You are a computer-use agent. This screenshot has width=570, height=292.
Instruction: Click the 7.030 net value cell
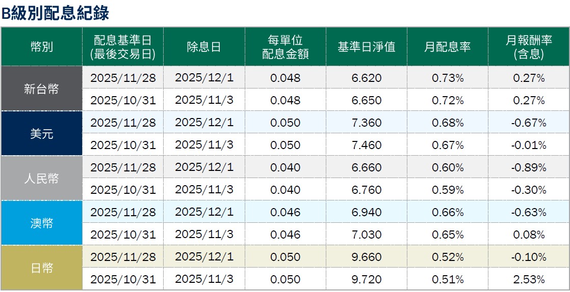(x=366, y=235)
